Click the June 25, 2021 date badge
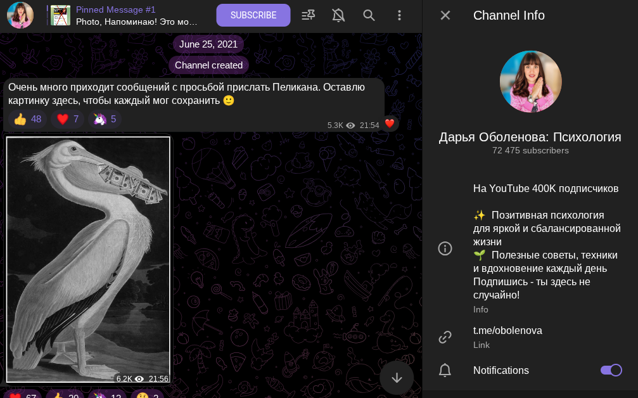The width and height of the screenshot is (638, 398). coord(208,44)
